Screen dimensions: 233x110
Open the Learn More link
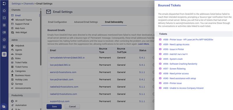[x=144, y=44]
